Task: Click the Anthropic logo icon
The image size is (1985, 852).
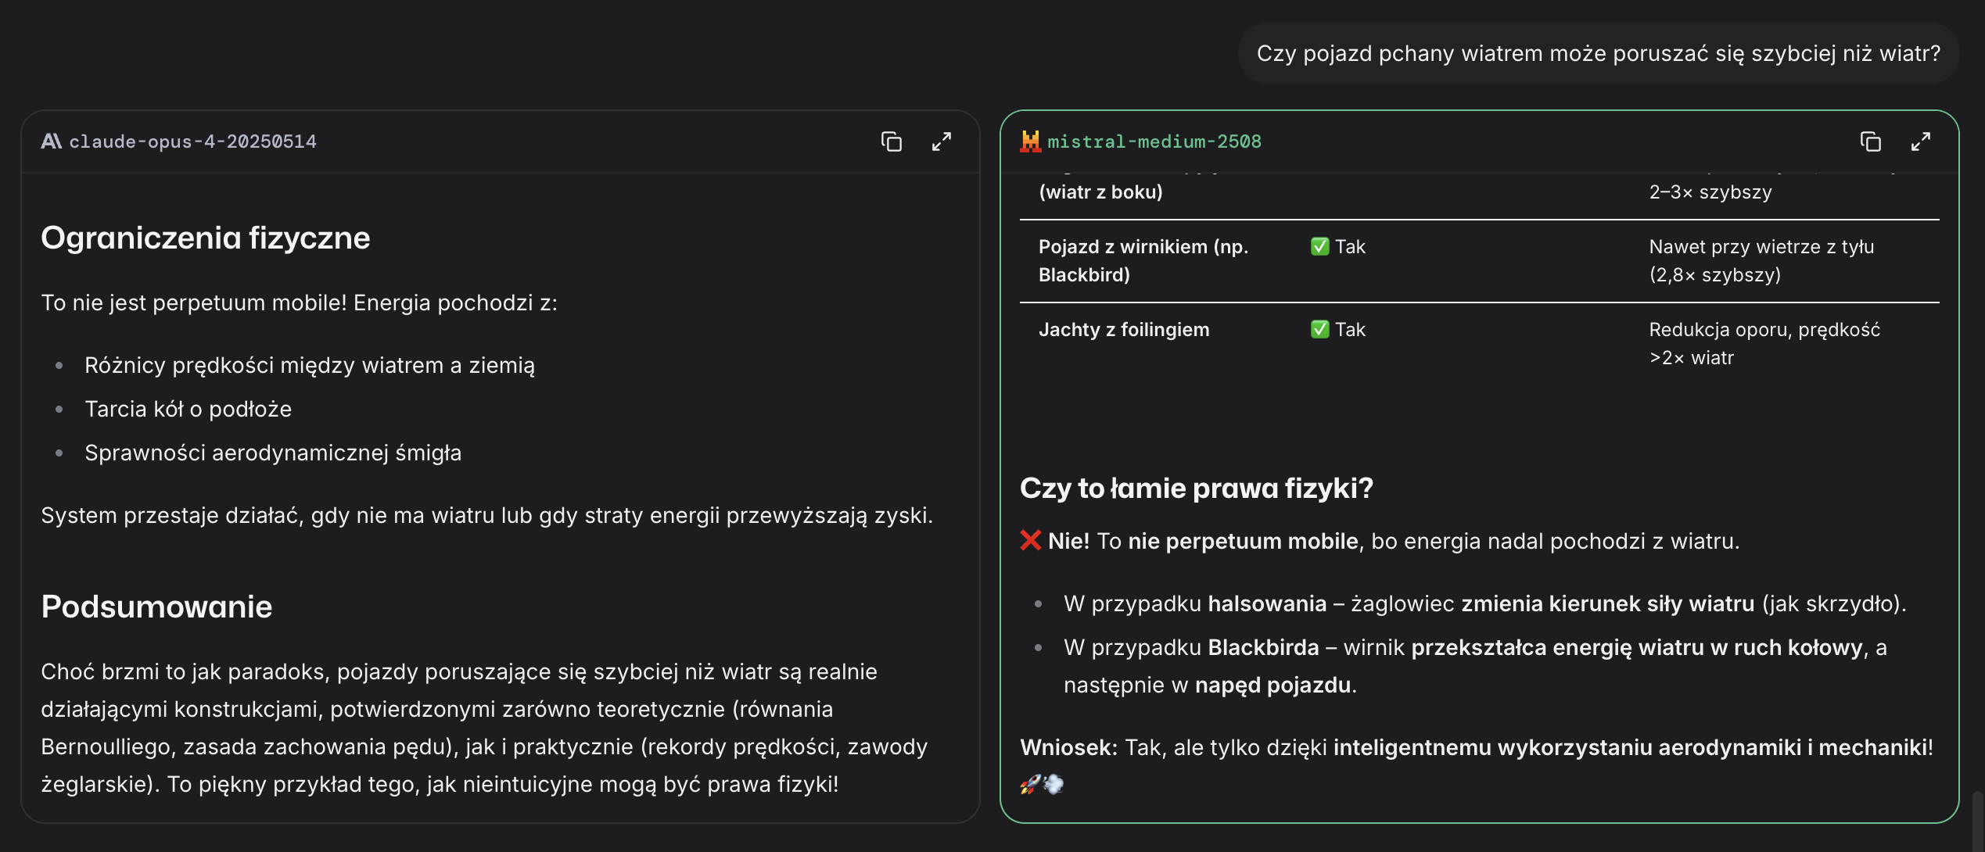Action: pyautogui.click(x=51, y=141)
